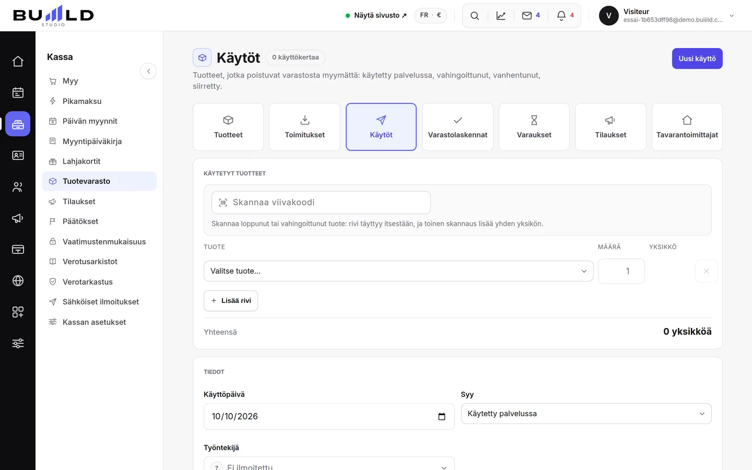
Task: Switch to the Varaukset tab
Action: point(534,127)
